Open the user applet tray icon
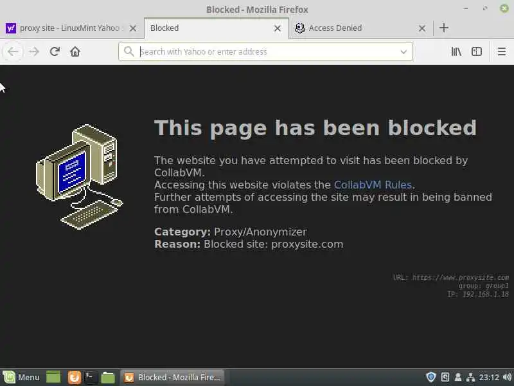The width and height of the screenshot is (514, 386). coord(458,377)
